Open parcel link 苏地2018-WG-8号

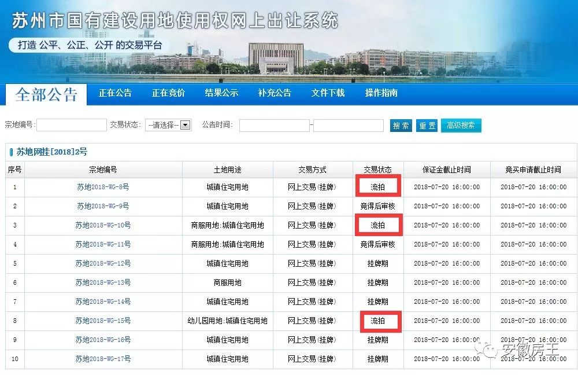point(103,187)
